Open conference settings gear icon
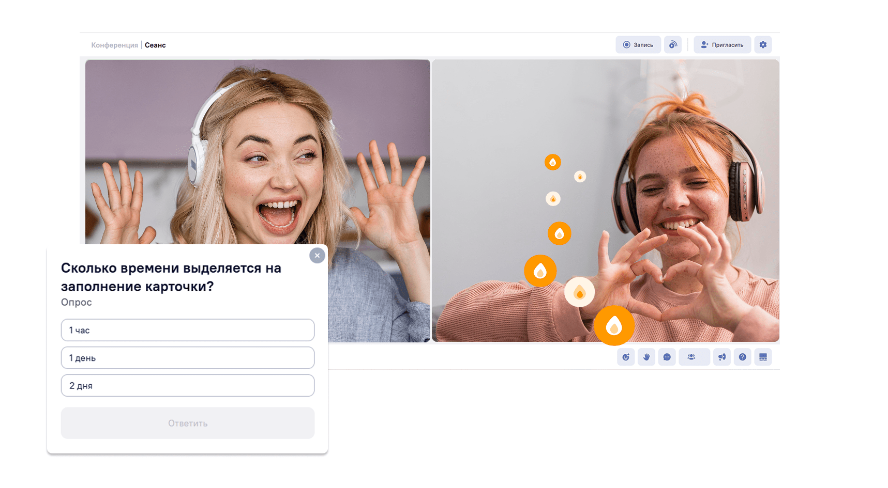 [763, 45]
